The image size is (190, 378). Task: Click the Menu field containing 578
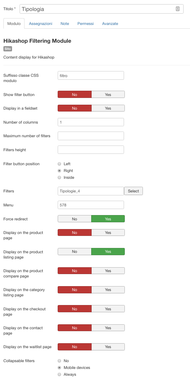(91, 205)
